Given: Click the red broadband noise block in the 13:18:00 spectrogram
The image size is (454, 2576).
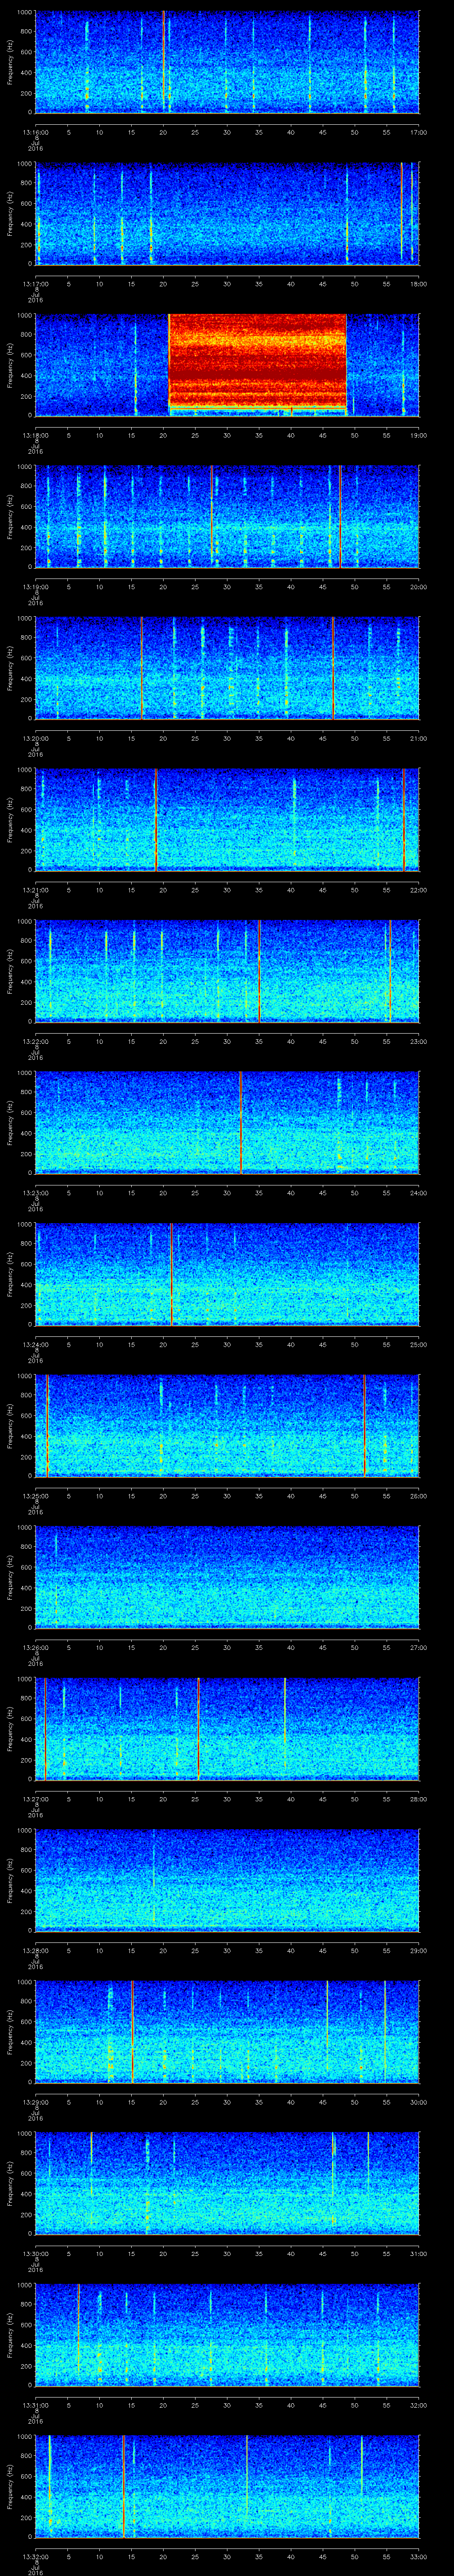Looking at the screenshot, I should coord(258,361).
